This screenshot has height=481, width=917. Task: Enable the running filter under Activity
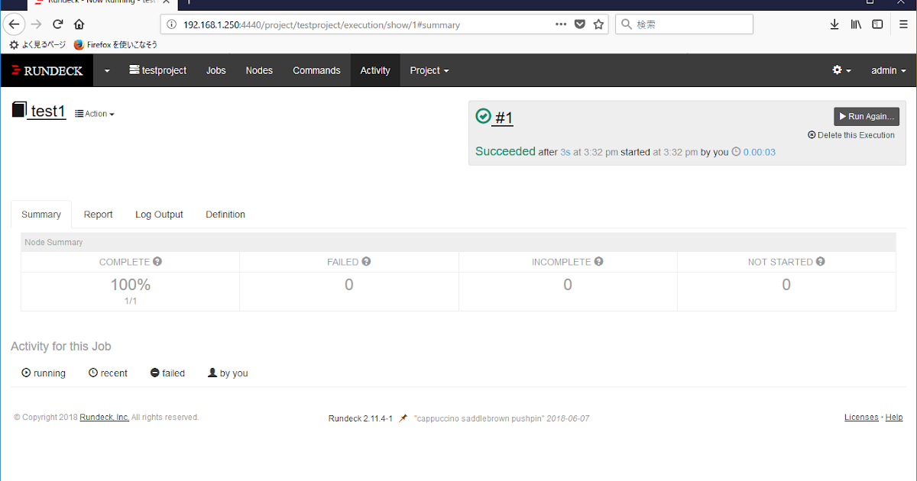[x=43, y=373]
